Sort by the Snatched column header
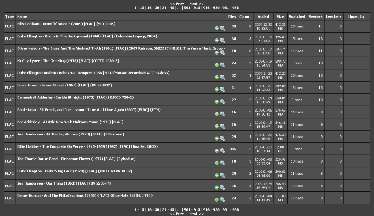Viewport: 374px width, 216px height. 297,17
